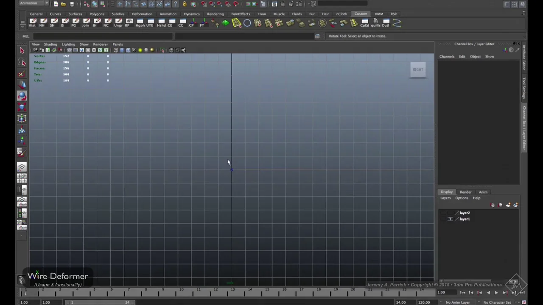Toggle snap to grid in status line
Screen dimensions: 543x305
point(204,4)
